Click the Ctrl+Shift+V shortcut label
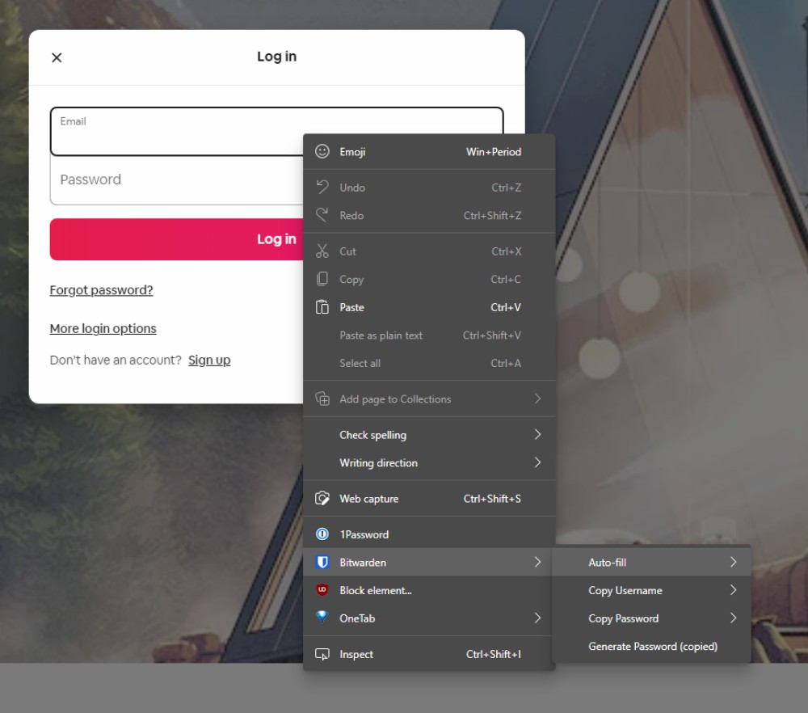The height and width of the screenshot is (713, 808). pos(491,335)
